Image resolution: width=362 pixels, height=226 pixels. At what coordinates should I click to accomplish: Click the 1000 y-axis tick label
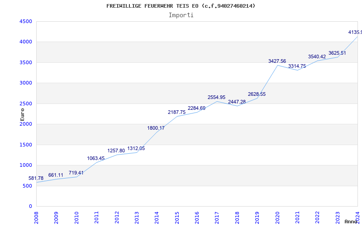pyautogui.click(x=26, y=165)
